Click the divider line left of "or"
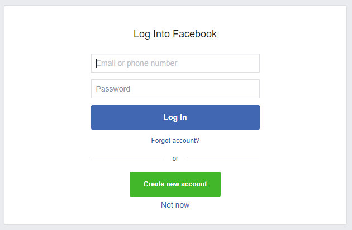The width and height of the screenshot is (352, 230). (127, 159)
